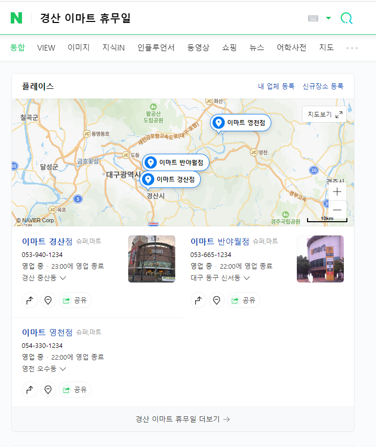Switch to the 이미지 tab

[79, 48]
